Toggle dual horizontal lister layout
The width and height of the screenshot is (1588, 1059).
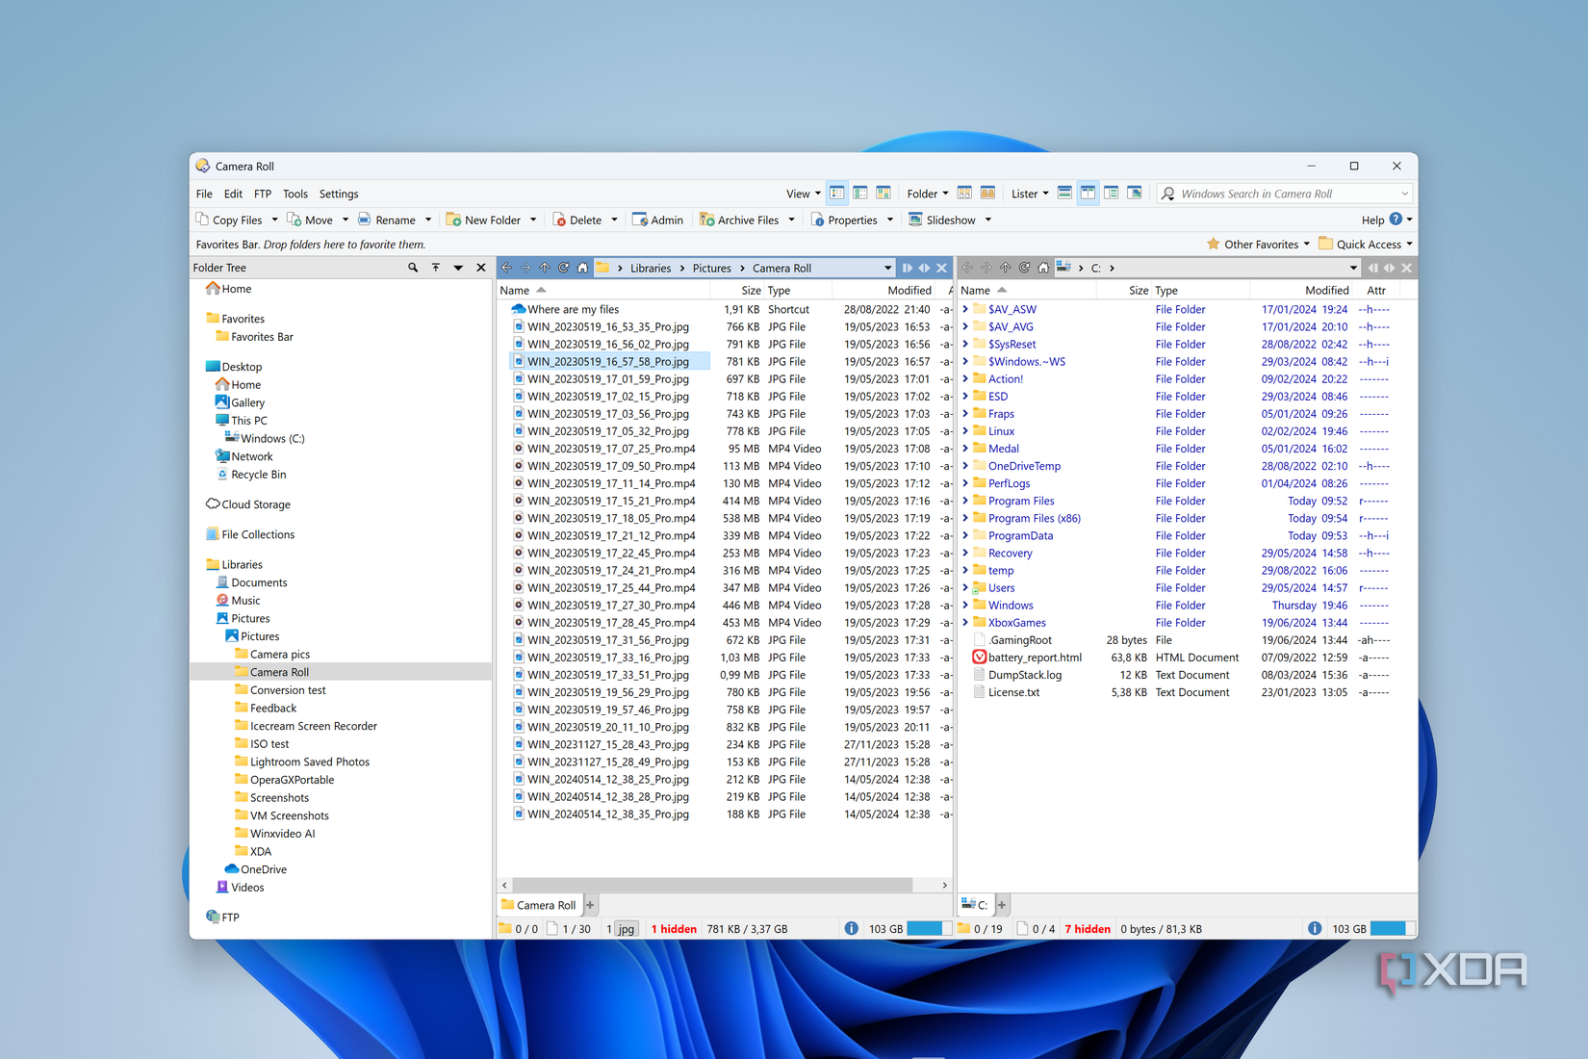click(1064, 194)
